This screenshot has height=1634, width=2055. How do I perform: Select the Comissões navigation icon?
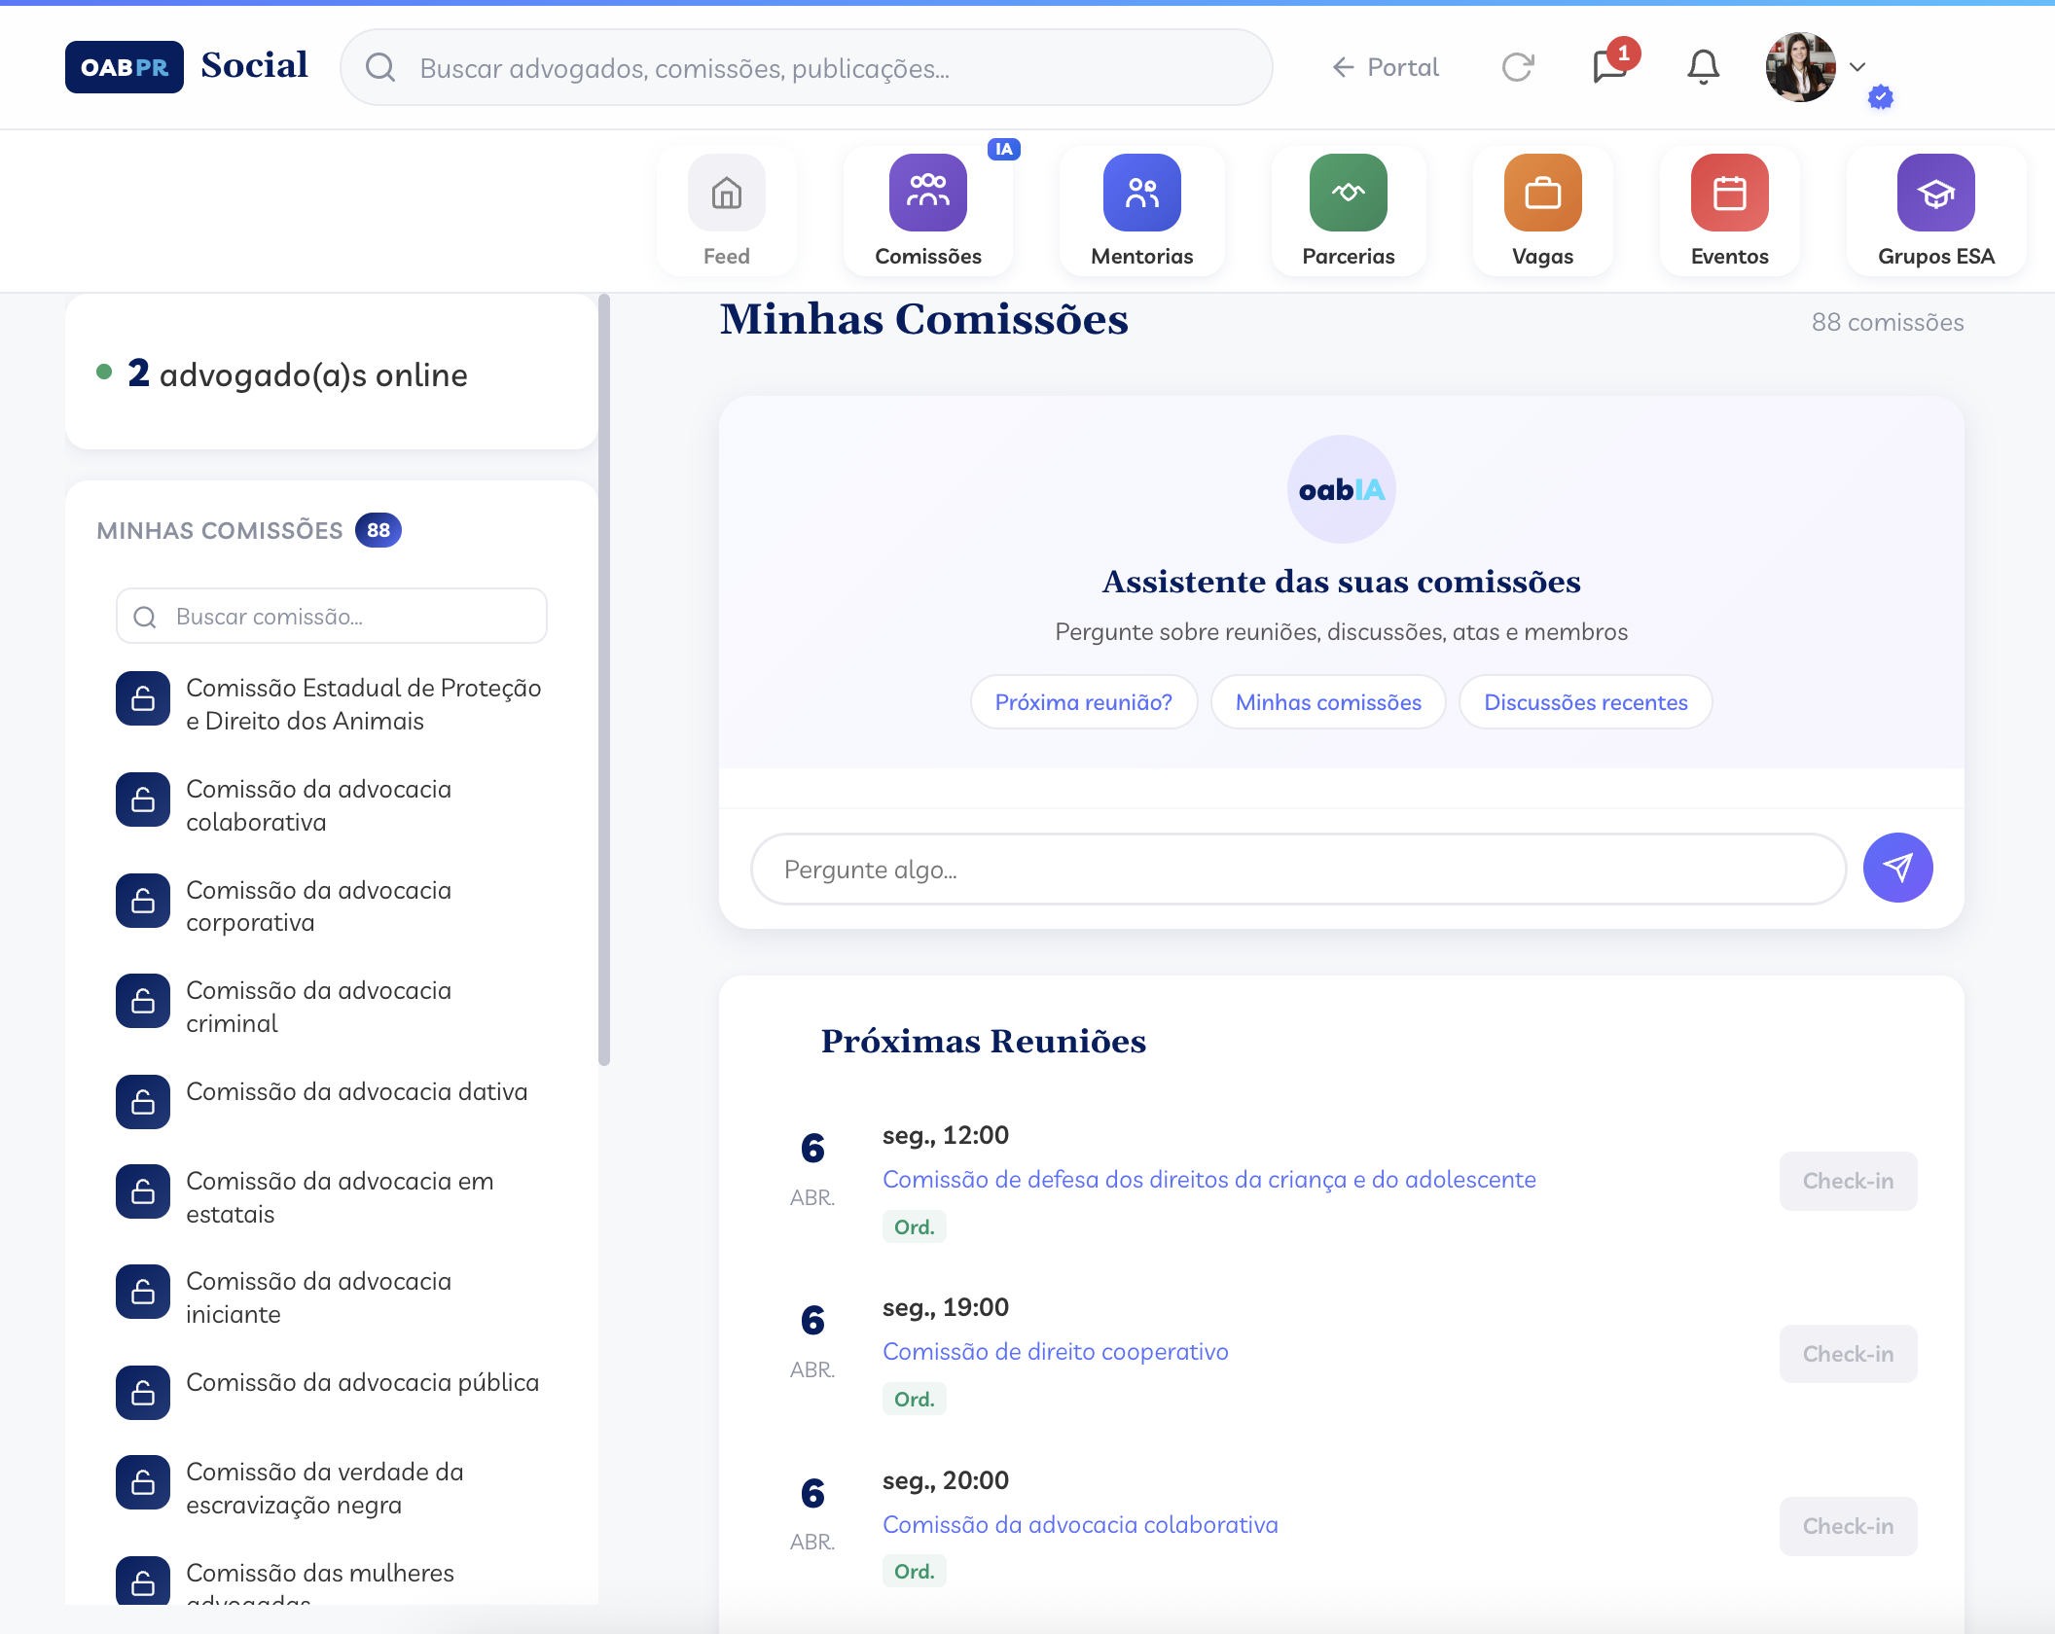coord(927,207)
